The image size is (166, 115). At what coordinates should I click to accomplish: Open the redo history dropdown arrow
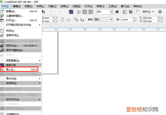pyautogui.click(x=64, y=12)
